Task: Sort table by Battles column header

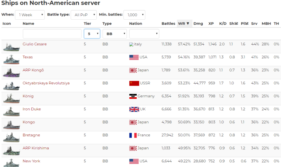Action: (x=168, y=24)
